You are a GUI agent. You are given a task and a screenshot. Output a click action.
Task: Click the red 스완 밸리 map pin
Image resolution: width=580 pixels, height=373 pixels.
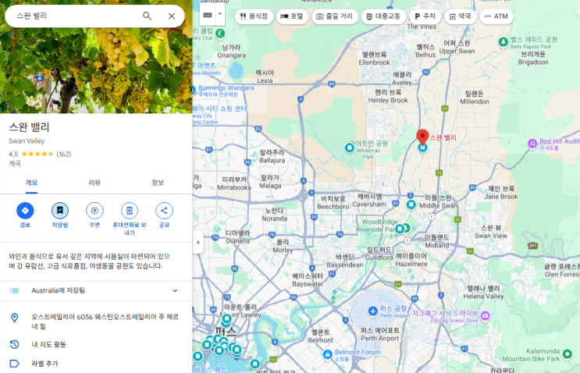point(422,137)
